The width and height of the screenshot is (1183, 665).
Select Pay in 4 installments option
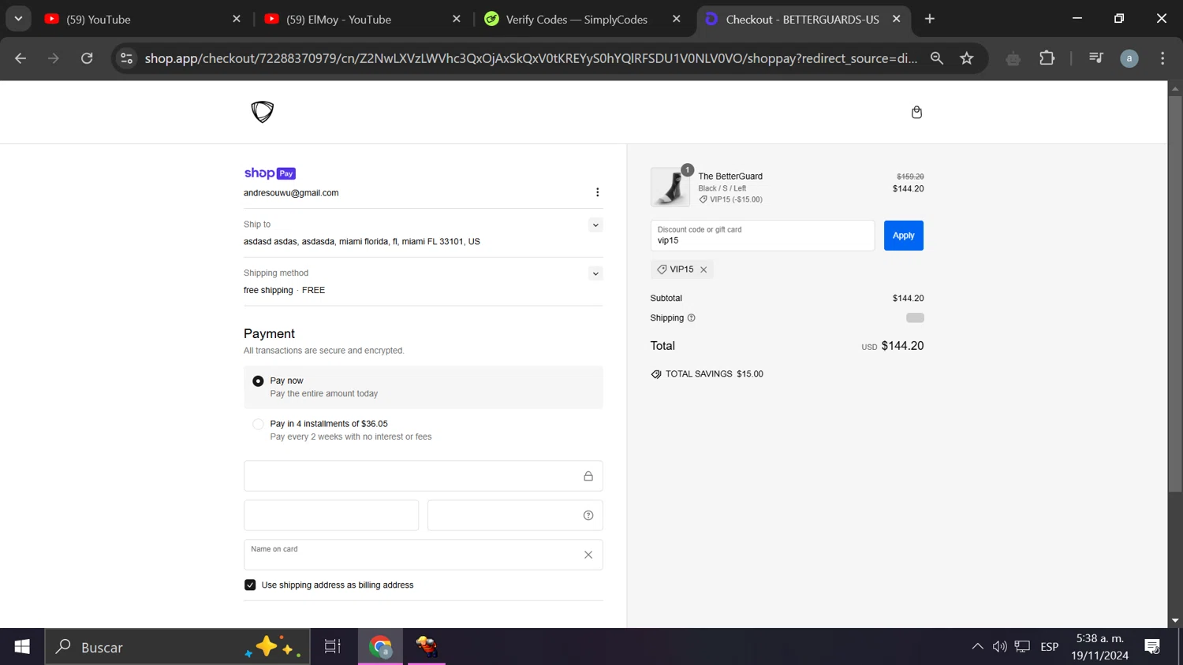(258, 424)
